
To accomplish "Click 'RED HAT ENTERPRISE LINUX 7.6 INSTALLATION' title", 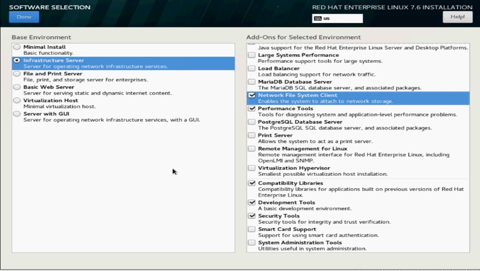I will pos(392,7).
